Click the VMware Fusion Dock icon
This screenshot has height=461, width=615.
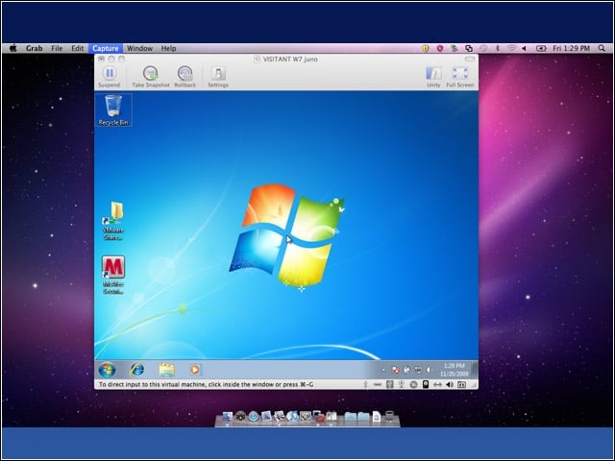(x=318, y=416)
